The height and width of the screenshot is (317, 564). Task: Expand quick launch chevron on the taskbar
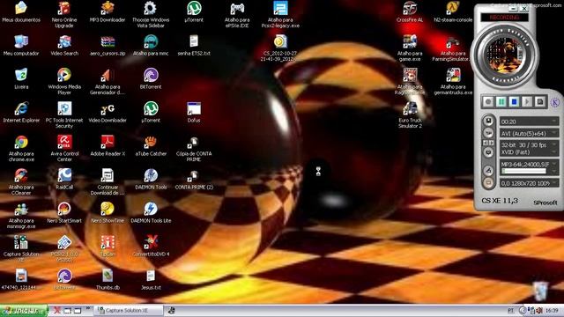click(x=88, y=308)
